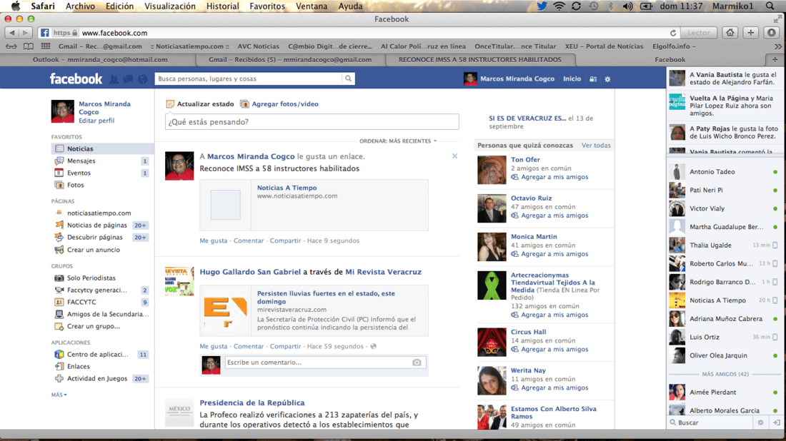Open chat with Antonio Tadeo
The image size is (786, 441).
tap(725, 172)
